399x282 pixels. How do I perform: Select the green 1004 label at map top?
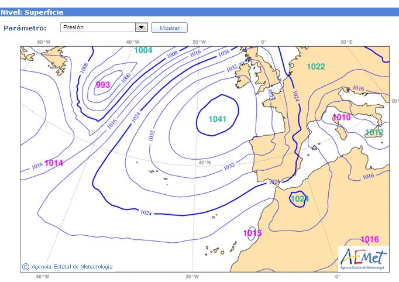[143, 50]
